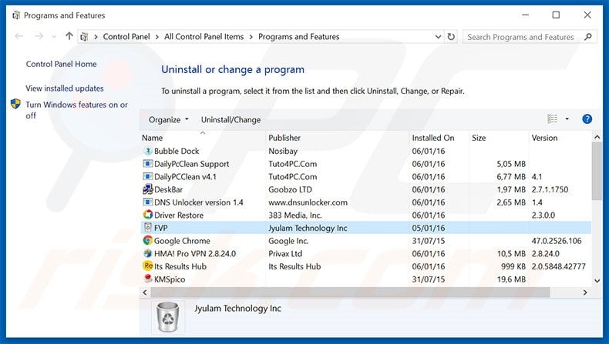The height and width of the screenshot is (344, 609).
Task: Click the Windows features shield icon
Action: pos(15,104)
